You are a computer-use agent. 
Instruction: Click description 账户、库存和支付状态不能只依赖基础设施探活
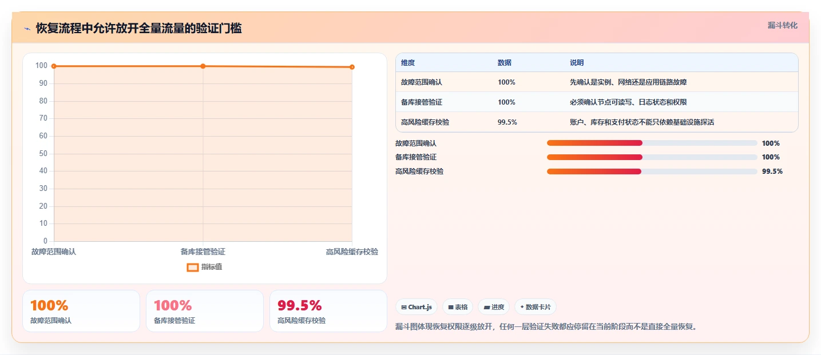pyautogui.click(x=642, y=122)
